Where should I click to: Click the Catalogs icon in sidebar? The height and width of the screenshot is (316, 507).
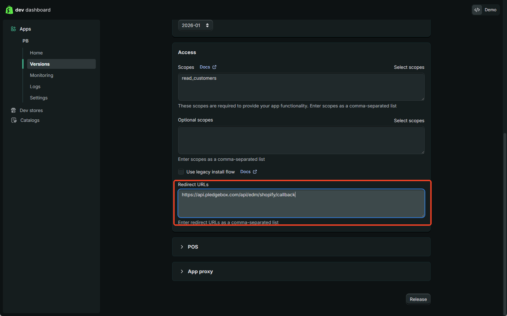coord(14,120)
